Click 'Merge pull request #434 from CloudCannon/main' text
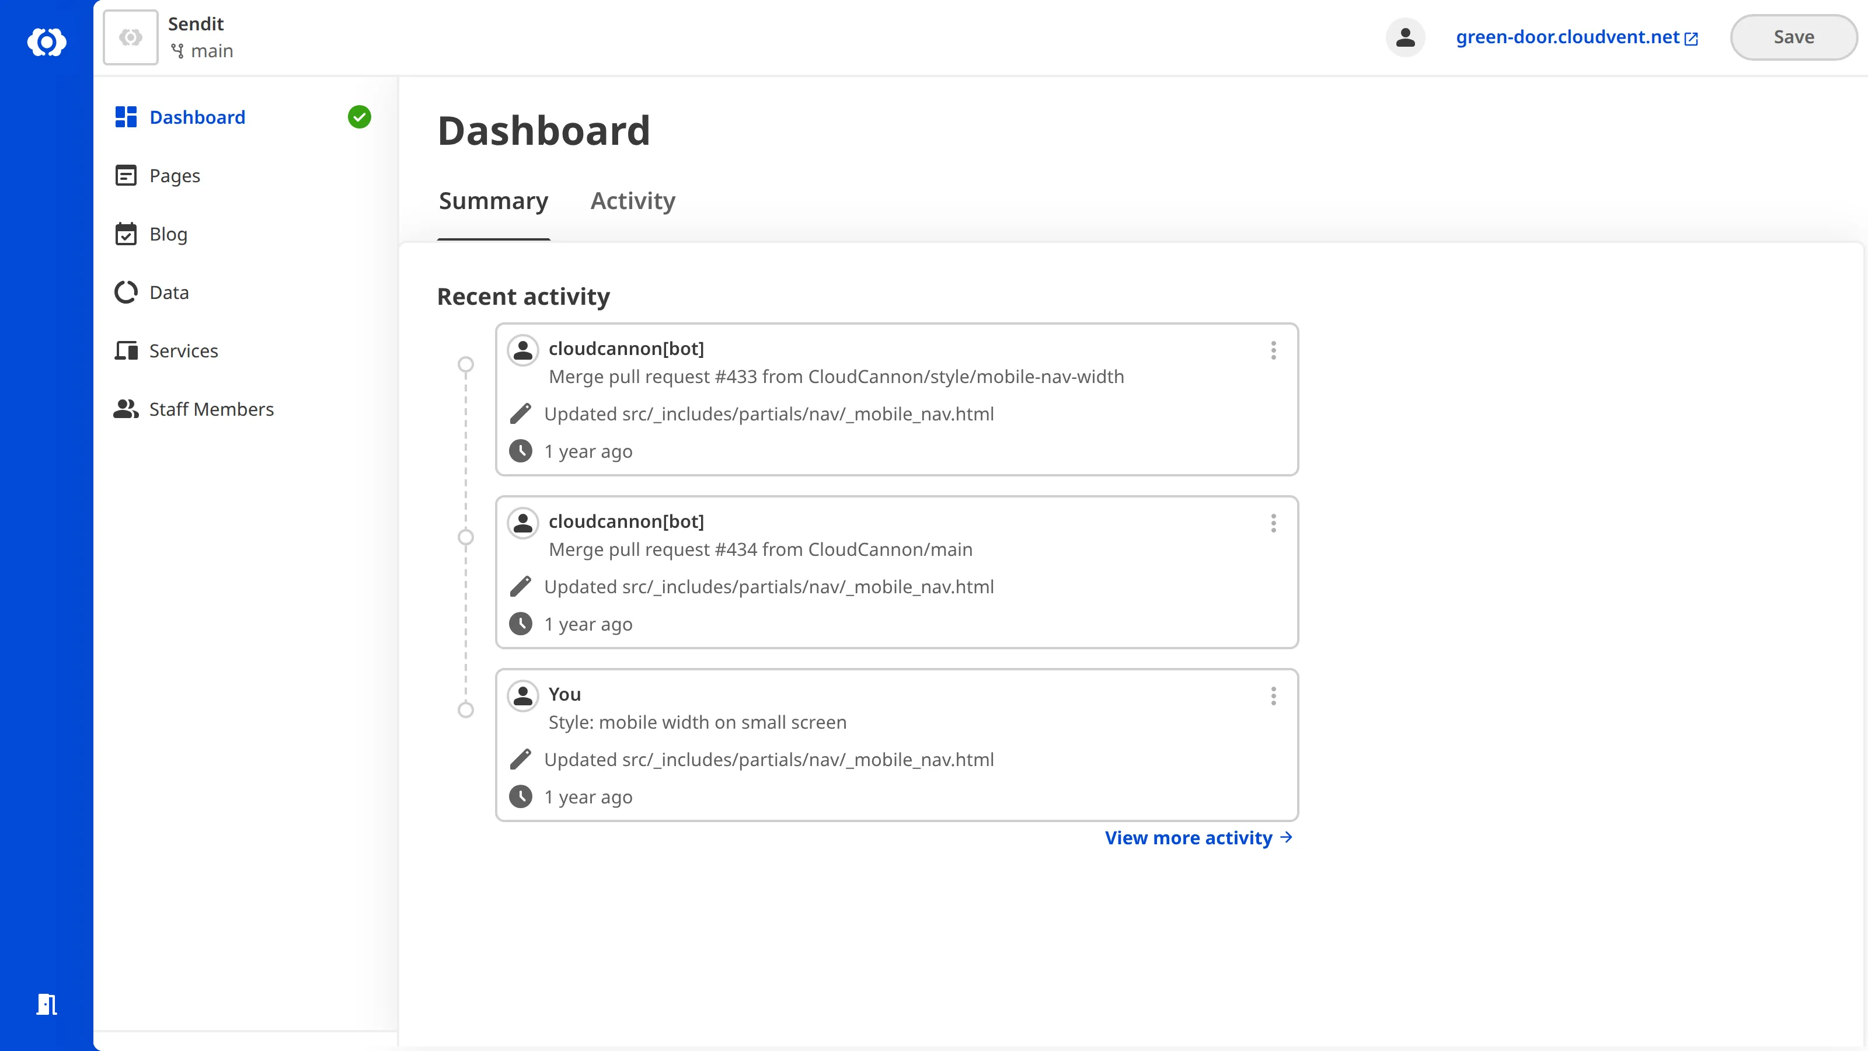 coord(761,549)
